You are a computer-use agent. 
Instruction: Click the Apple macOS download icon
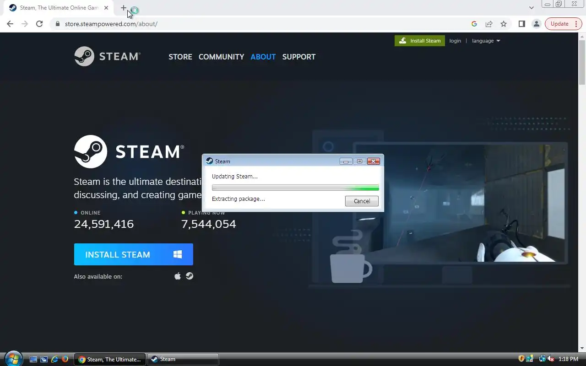[178, 276]
